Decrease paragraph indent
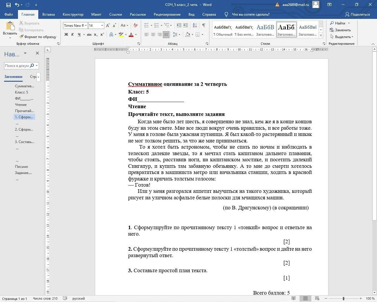Viewport: 377px width, 302px height. 179,25
